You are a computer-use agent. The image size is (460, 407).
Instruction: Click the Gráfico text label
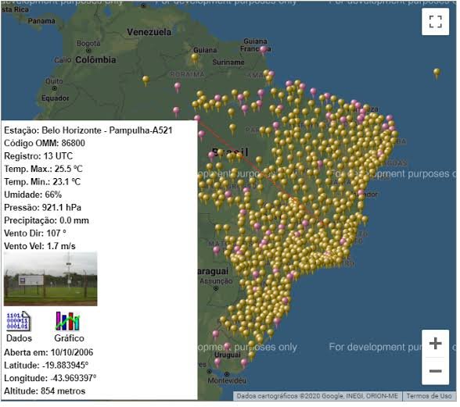70,339
